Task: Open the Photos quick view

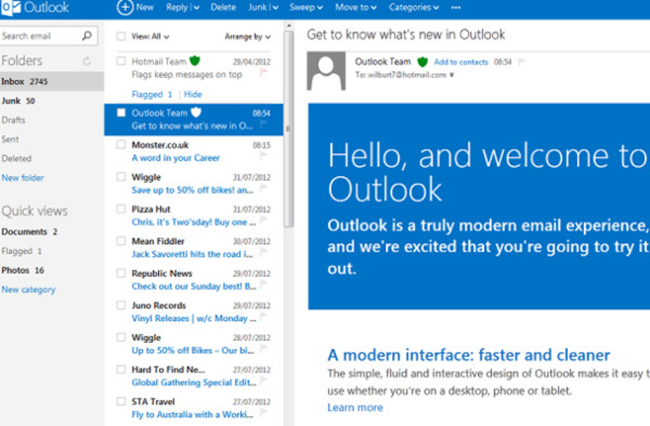Action: (x=15, y=270)
